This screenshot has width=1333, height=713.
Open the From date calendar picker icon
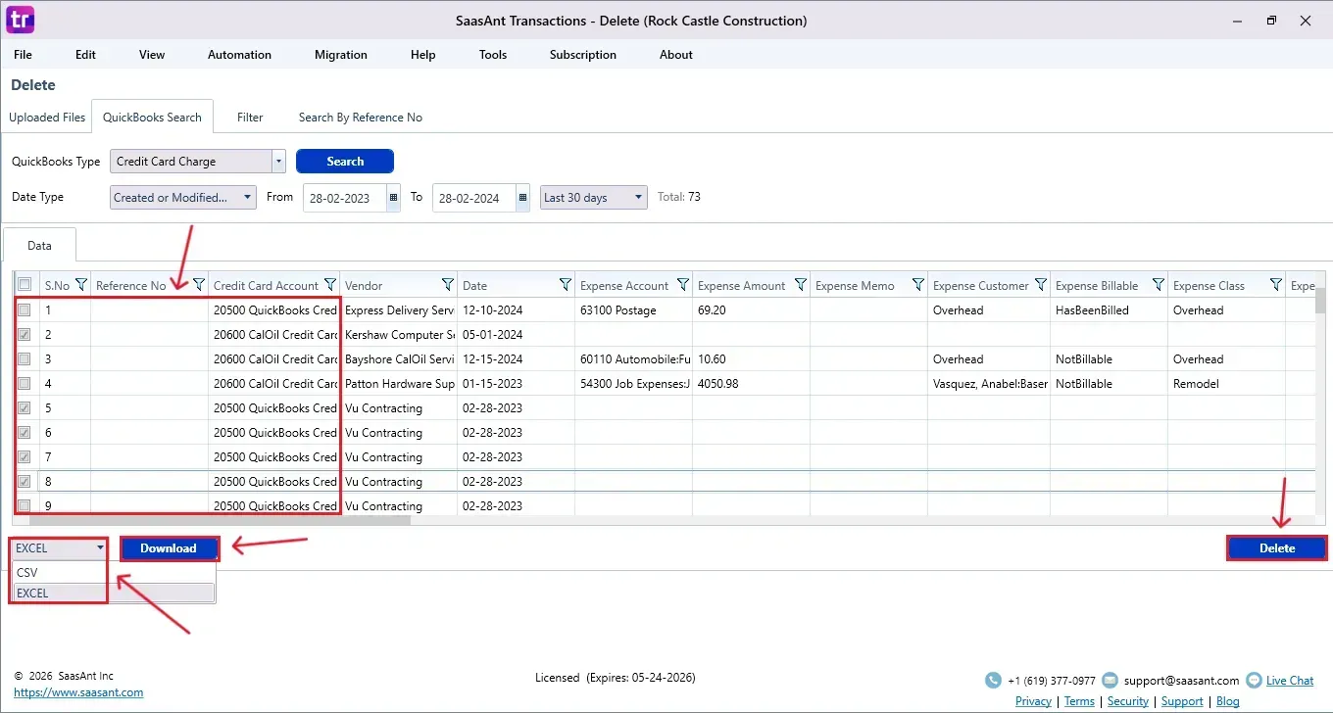coord(394,197)
